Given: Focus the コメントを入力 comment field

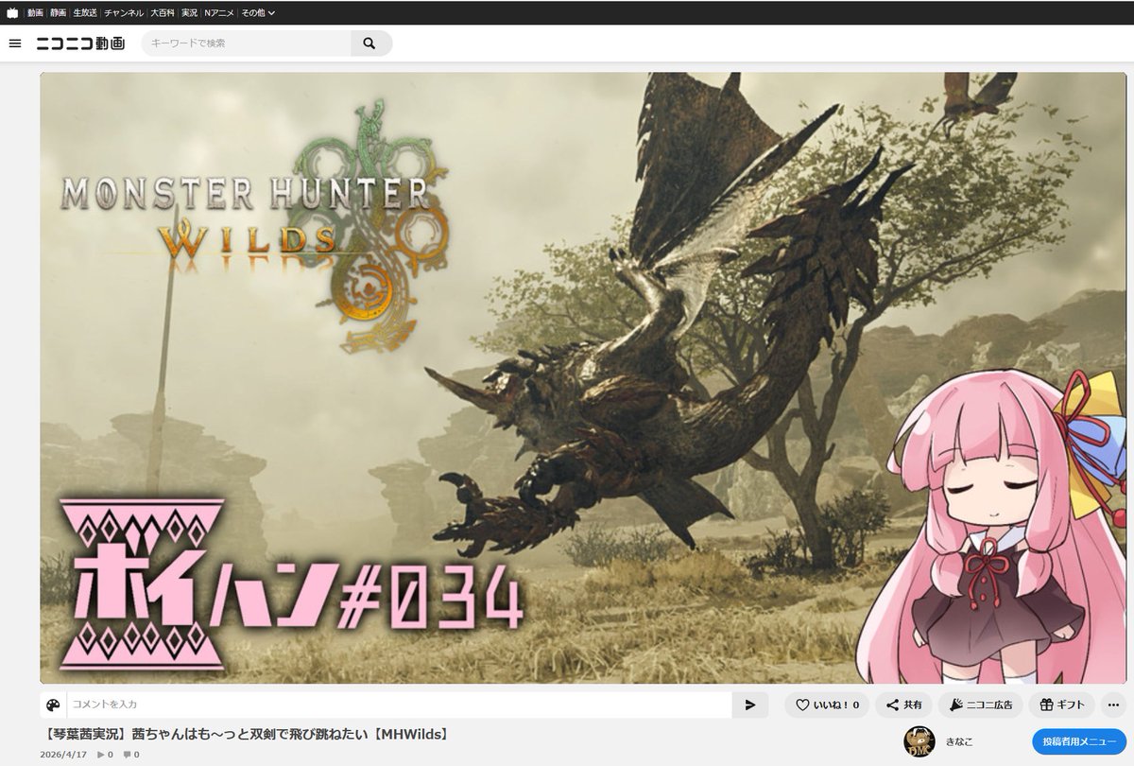Looking at the screenshot, I should tap(401, 705).
